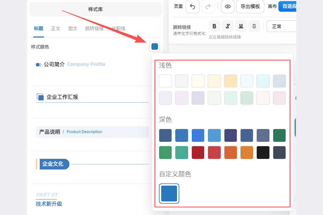Toggle italic formatting

(x=228, y=26)
